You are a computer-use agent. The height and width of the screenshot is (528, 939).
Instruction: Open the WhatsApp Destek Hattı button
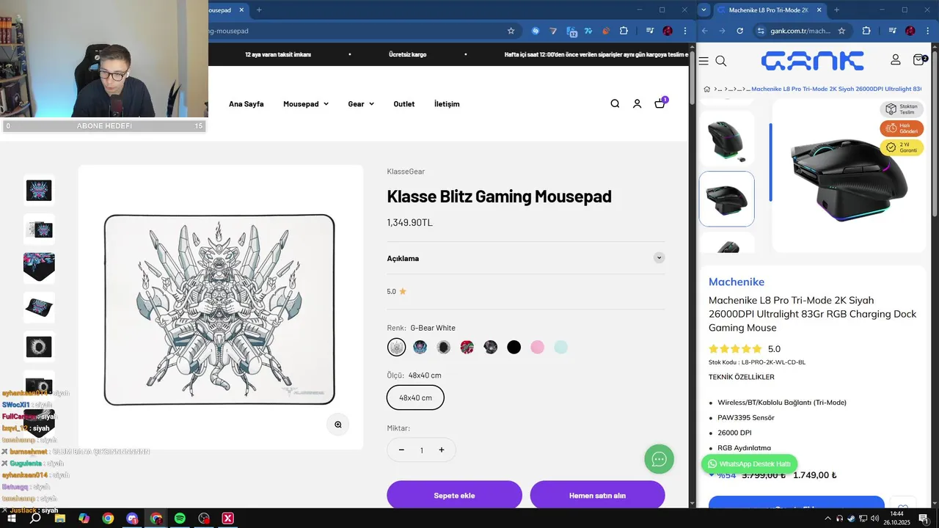[749, 464]
